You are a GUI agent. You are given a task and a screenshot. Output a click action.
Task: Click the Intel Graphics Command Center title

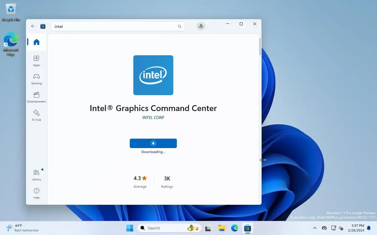click(153, 108)
